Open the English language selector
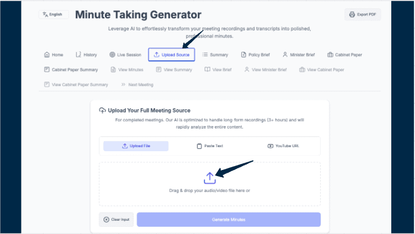The height and width of the screenshot is (234, 415). tap(54, 15)
